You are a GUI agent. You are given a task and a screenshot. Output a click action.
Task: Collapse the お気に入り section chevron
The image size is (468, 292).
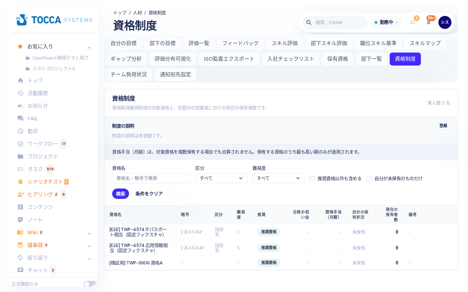89,48
